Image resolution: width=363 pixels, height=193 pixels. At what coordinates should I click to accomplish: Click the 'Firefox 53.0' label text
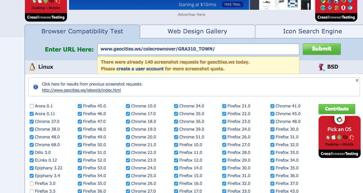[x=94, y=168]
